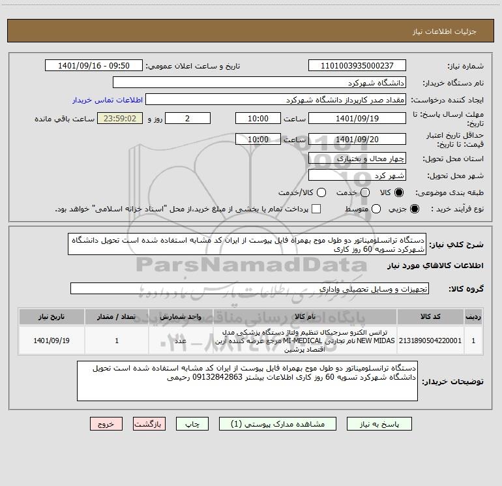Click the تاریخ نیاز column header

[52, 316]
